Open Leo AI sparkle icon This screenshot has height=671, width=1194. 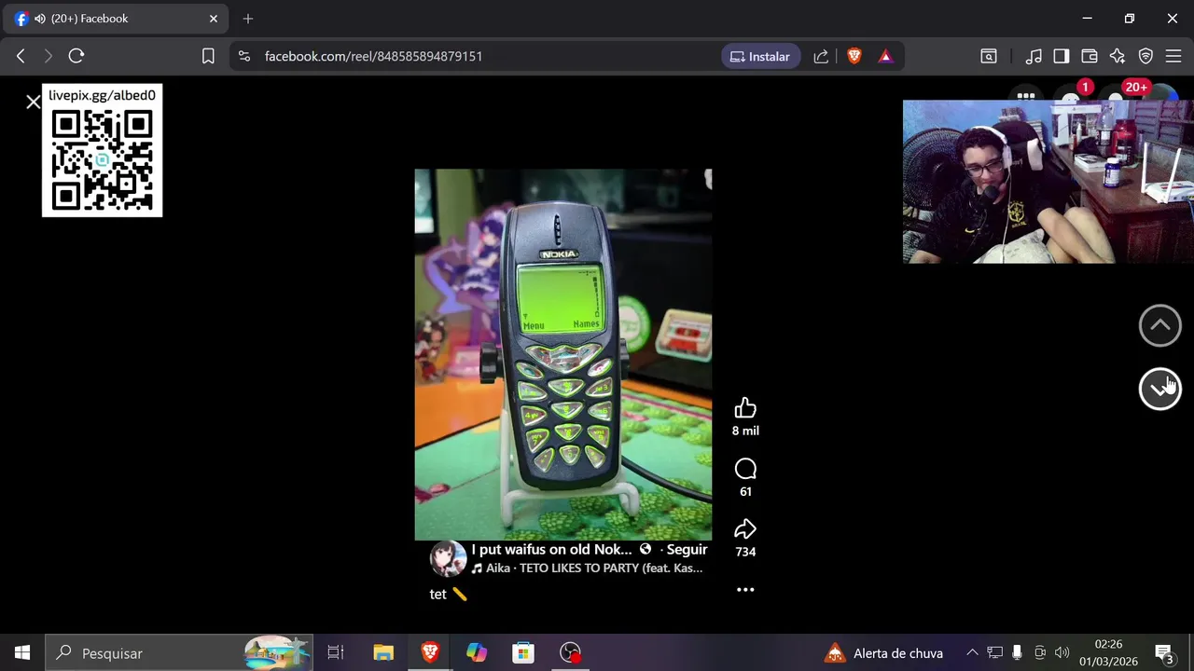1118,56
